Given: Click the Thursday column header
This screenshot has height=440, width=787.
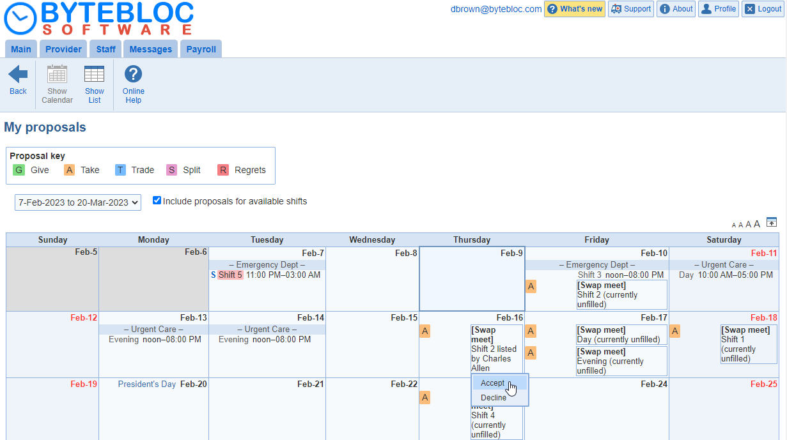Looking at the screenshot, I should pyautogui.click(x=472, y=240).
